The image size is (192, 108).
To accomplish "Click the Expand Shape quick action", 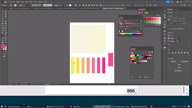I will coord(185,61).
